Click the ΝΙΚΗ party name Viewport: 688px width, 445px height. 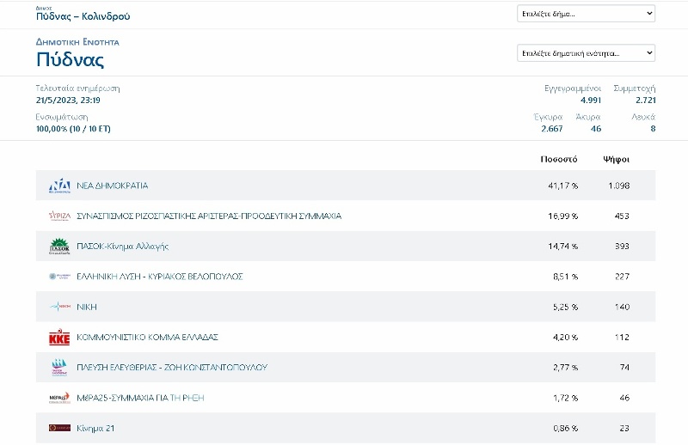(87, 307)
